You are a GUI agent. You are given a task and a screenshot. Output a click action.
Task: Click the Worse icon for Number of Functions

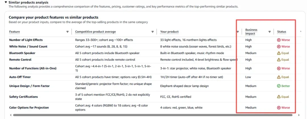coord(279,68)
